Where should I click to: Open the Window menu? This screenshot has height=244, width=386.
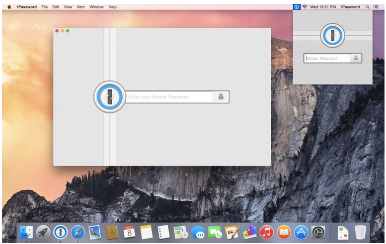pos(96,7)
